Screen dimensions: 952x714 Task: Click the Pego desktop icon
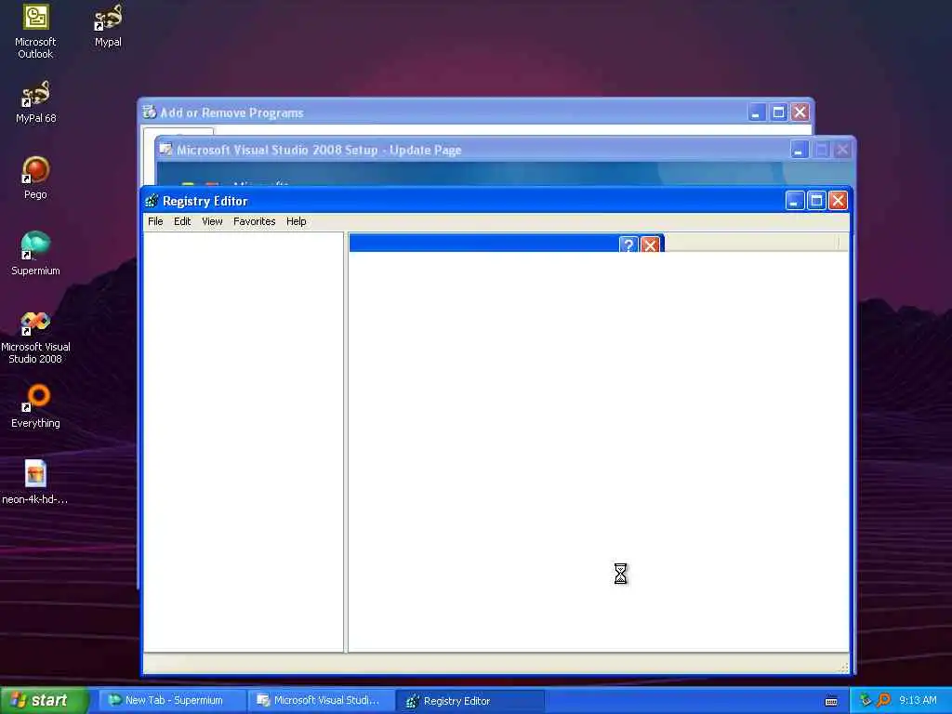(35, 178)
